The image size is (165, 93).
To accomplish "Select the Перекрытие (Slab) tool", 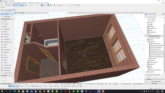I will click(x=7, y=29).
